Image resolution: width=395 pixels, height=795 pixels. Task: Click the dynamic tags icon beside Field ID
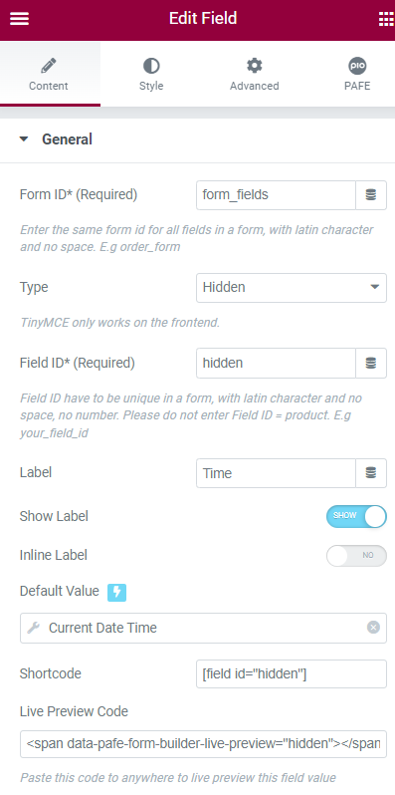[371, 363]
